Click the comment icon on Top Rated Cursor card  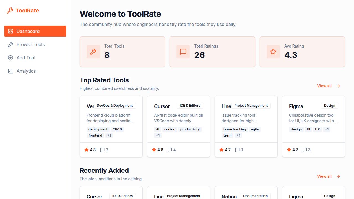(170, 150)
